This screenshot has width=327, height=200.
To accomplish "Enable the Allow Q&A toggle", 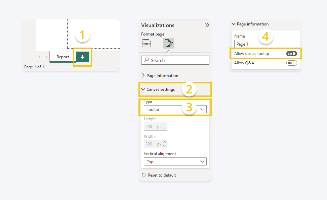I will pyautogui.click(x=291, y=63).
